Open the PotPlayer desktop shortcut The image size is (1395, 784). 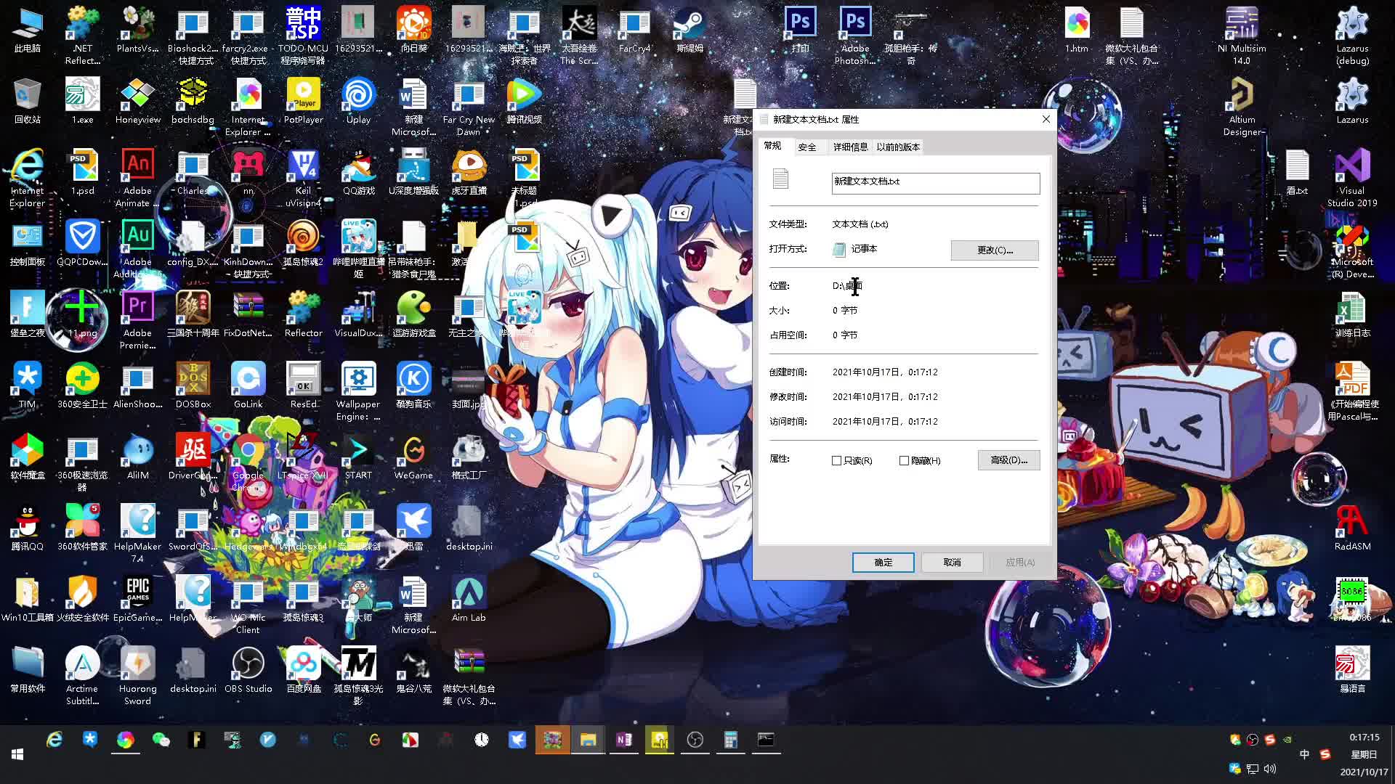[x=303, y=102]
